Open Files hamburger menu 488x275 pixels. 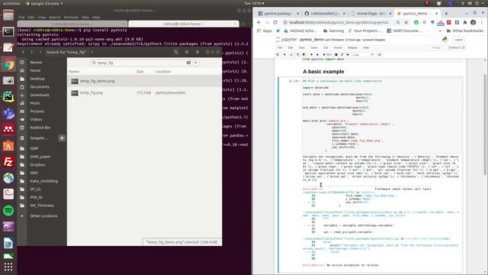pyautogui.click(x=197, y=52)
